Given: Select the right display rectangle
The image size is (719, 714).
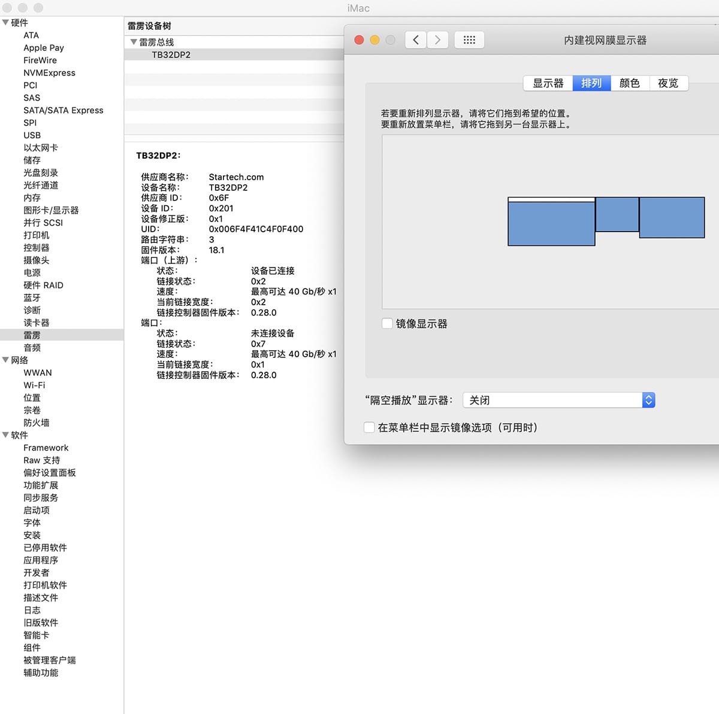Looking at the screenshot, I should point(672,217).
